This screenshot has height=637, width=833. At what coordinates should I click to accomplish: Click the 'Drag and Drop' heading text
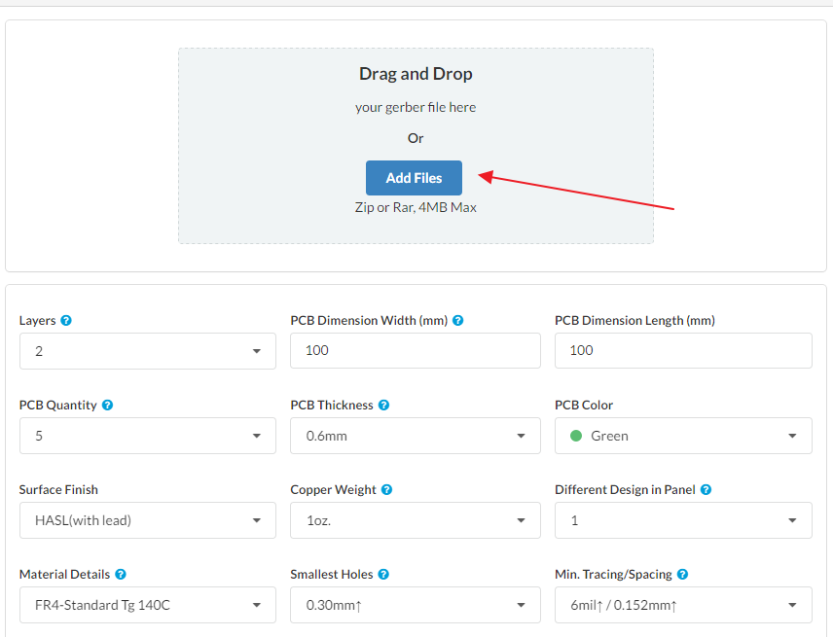(416, 74)
